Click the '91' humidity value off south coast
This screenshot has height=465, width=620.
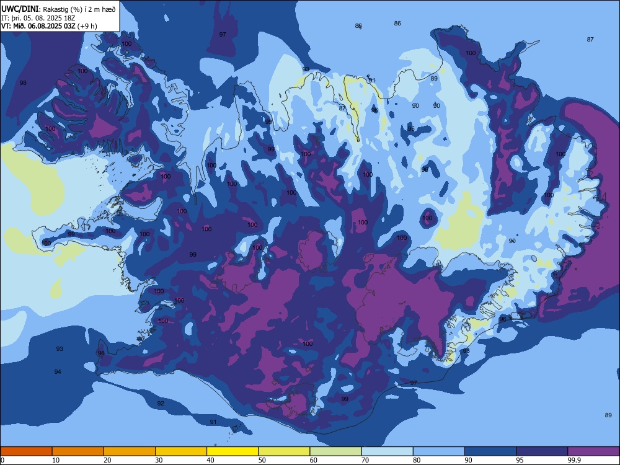click(x=213, y=422)
